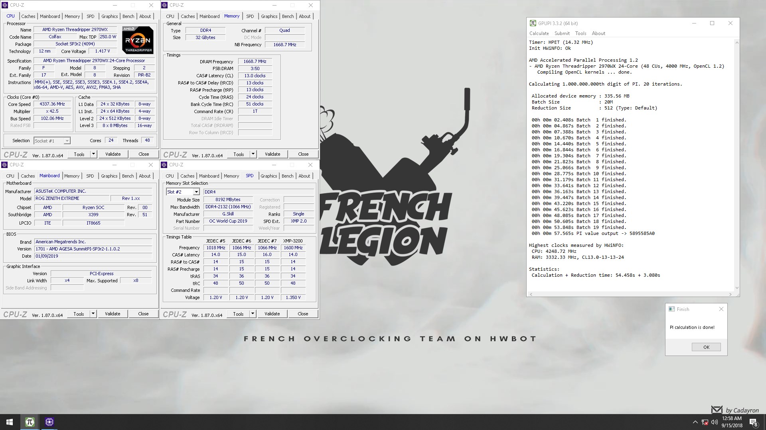Open SPD tab in Memory CPU-Z window
Screen dimensions: 766x430
coord(250,16)
